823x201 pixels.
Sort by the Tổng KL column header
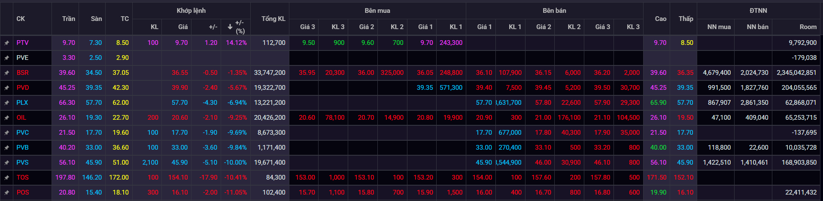(273, 19)
